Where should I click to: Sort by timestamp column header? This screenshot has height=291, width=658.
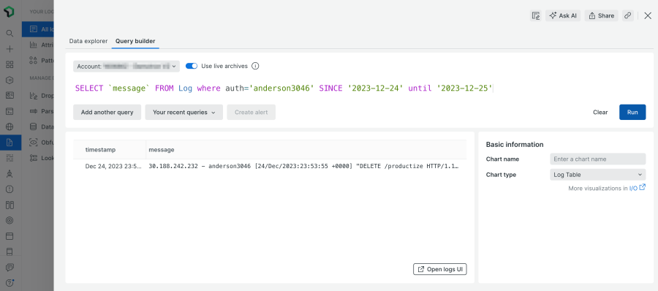[100, 149]
